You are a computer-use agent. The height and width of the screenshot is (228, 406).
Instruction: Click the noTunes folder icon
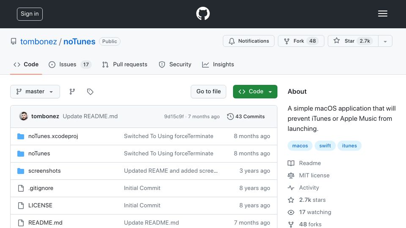click(x=21, y=154)
